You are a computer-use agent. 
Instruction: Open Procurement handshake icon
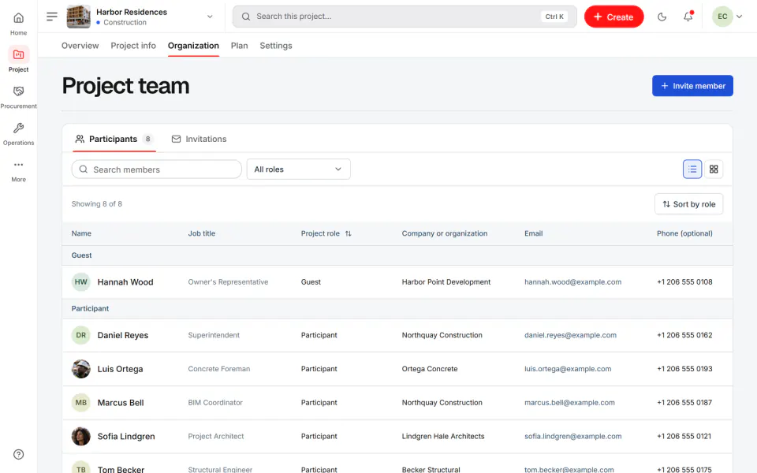(18, 91)
